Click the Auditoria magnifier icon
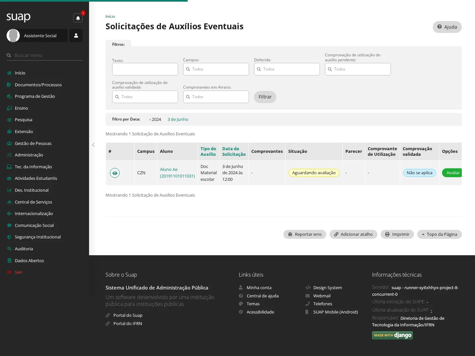This screenshot has height=356, width=475. (9, 249)
